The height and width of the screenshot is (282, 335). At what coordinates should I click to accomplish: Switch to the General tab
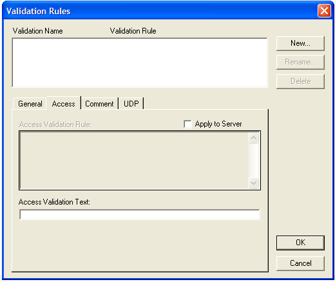click(30, 104)
